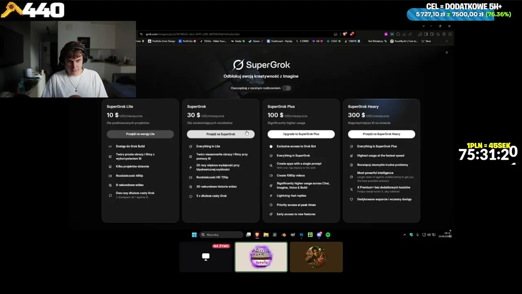
Task: Expand the bookmarks bar overflow chevron
Action: point(447,41)
